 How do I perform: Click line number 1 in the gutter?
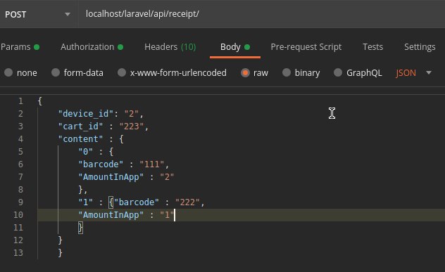click(20, 101)
